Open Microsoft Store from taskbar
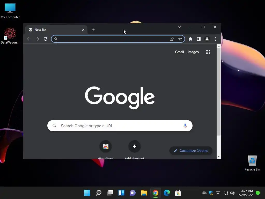Viewport: 265px width, 199px height. [x=178, y=193]
